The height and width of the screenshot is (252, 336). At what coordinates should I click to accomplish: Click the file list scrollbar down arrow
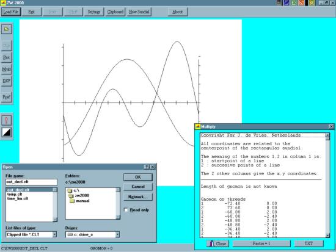(55, 220)
